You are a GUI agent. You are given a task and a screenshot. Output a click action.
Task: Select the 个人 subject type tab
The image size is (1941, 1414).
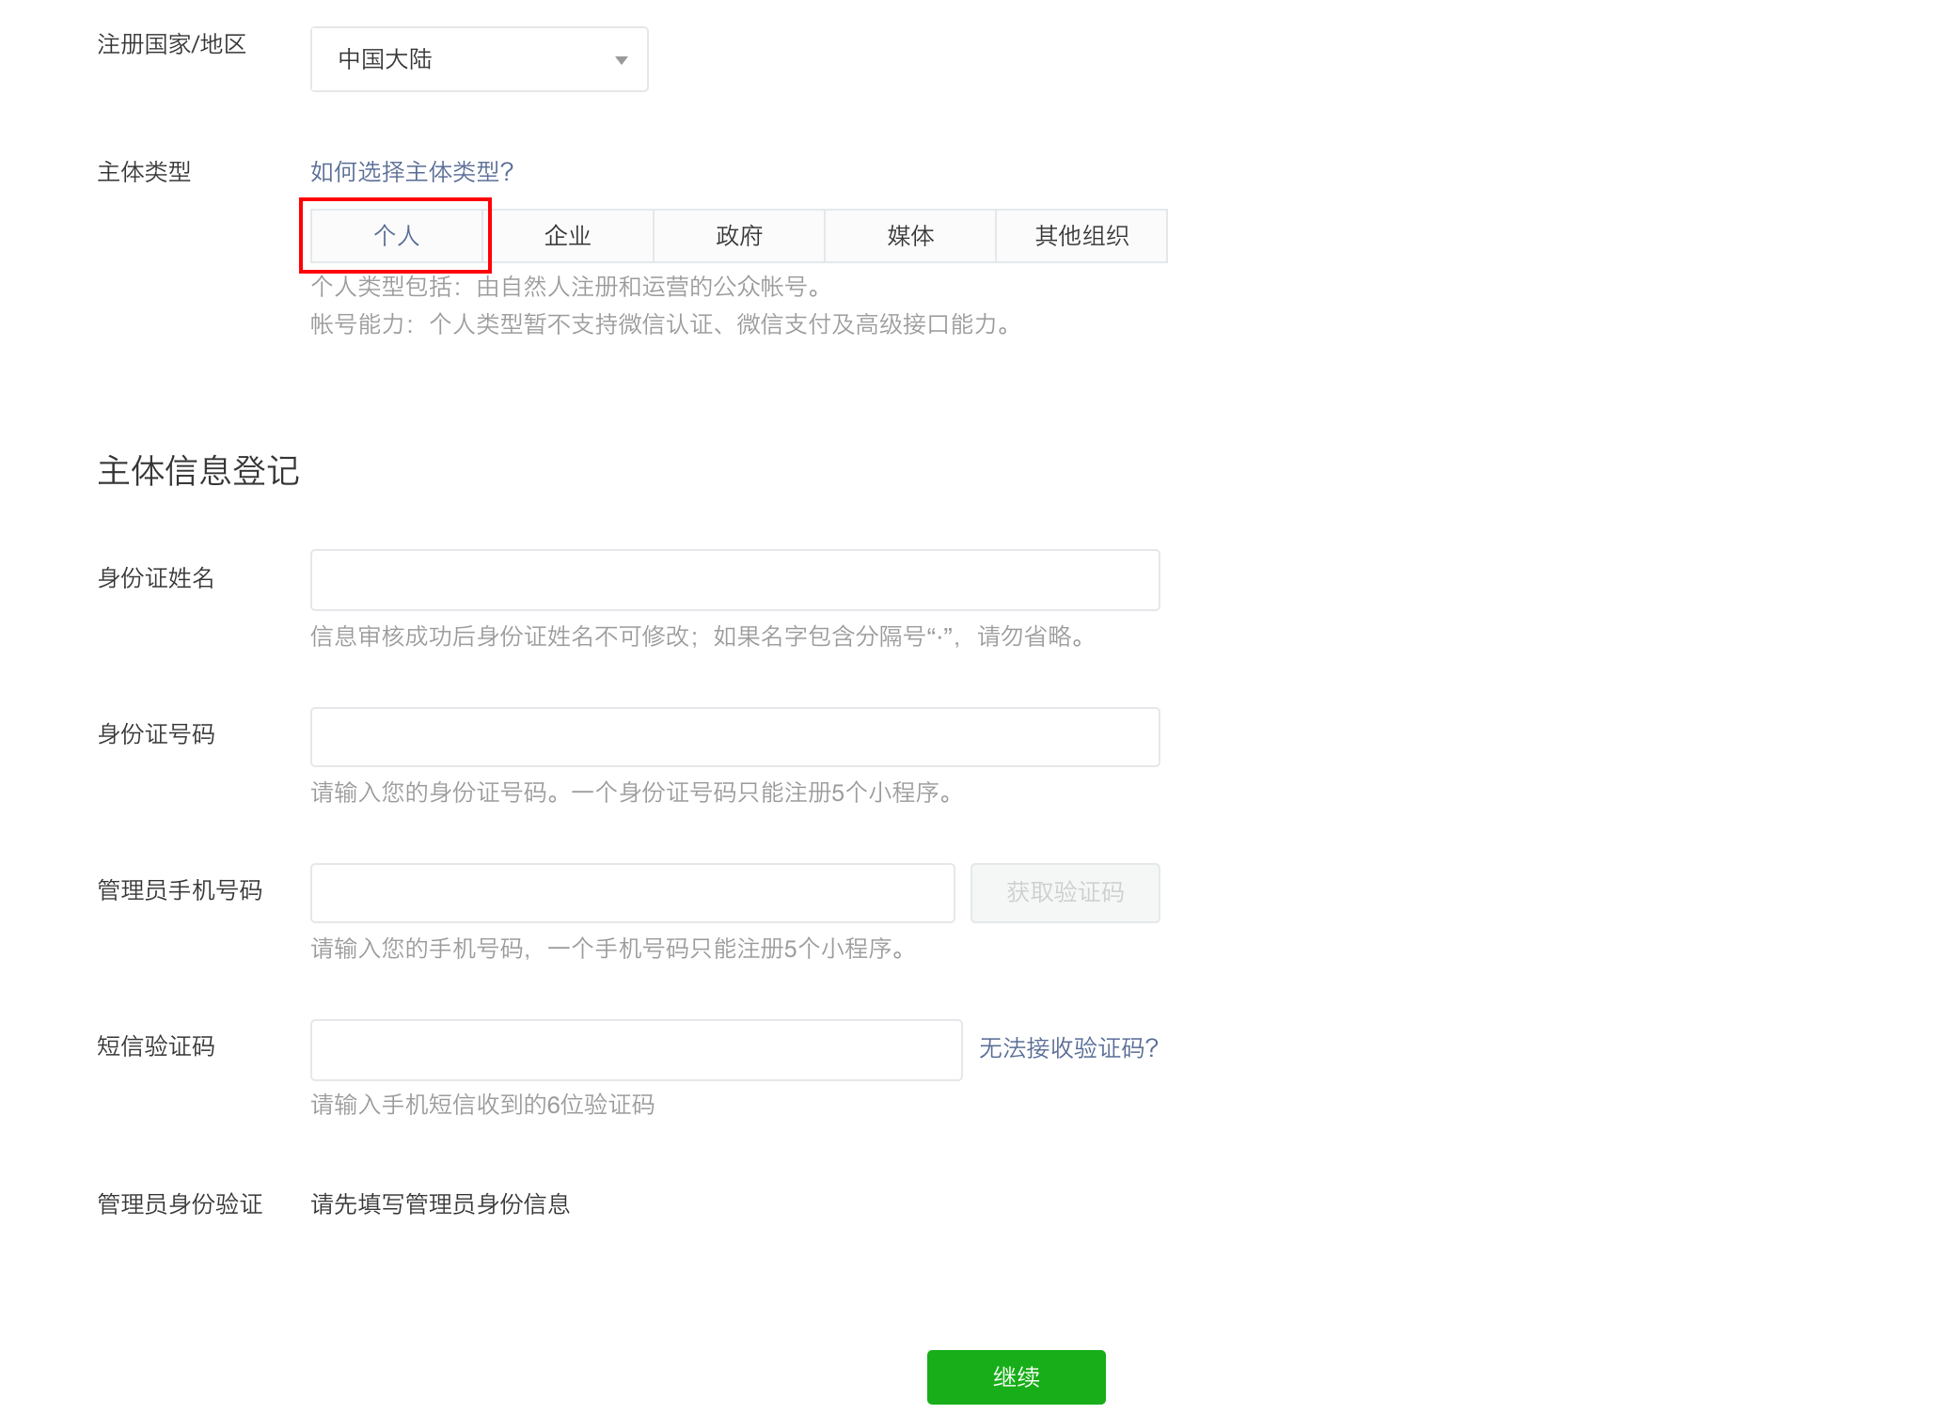point(397,235)
